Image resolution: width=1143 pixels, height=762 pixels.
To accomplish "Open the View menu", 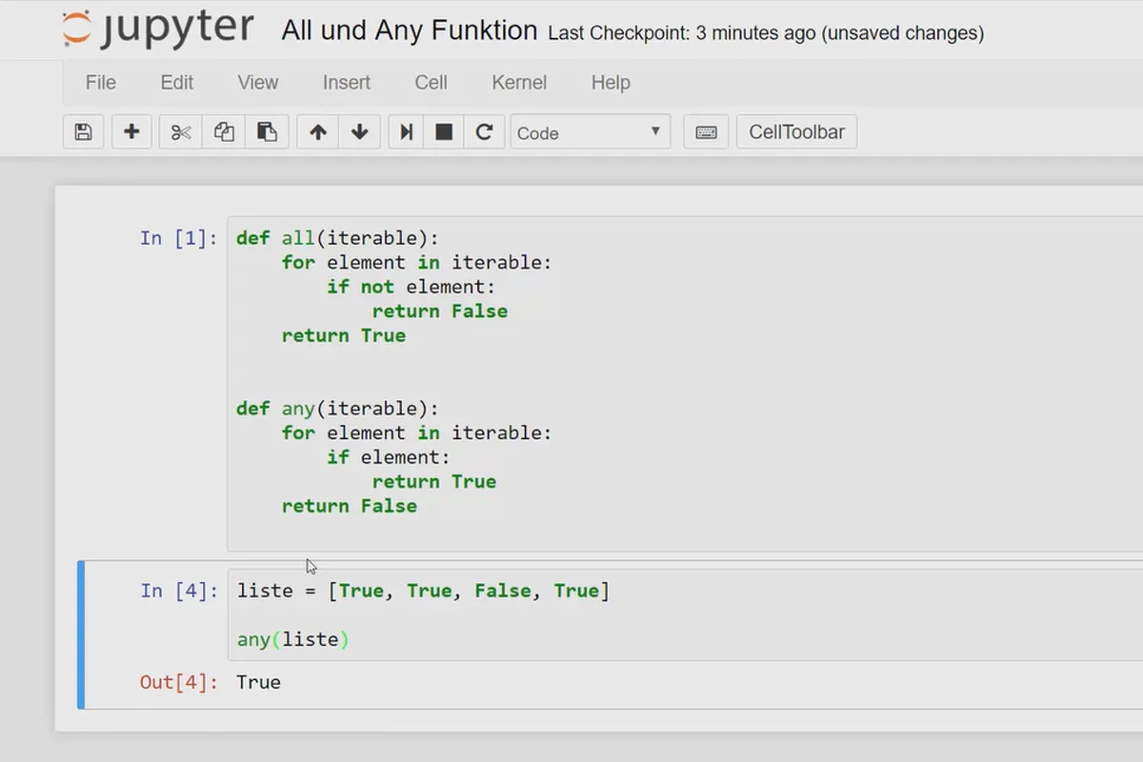I will [258, 83].
